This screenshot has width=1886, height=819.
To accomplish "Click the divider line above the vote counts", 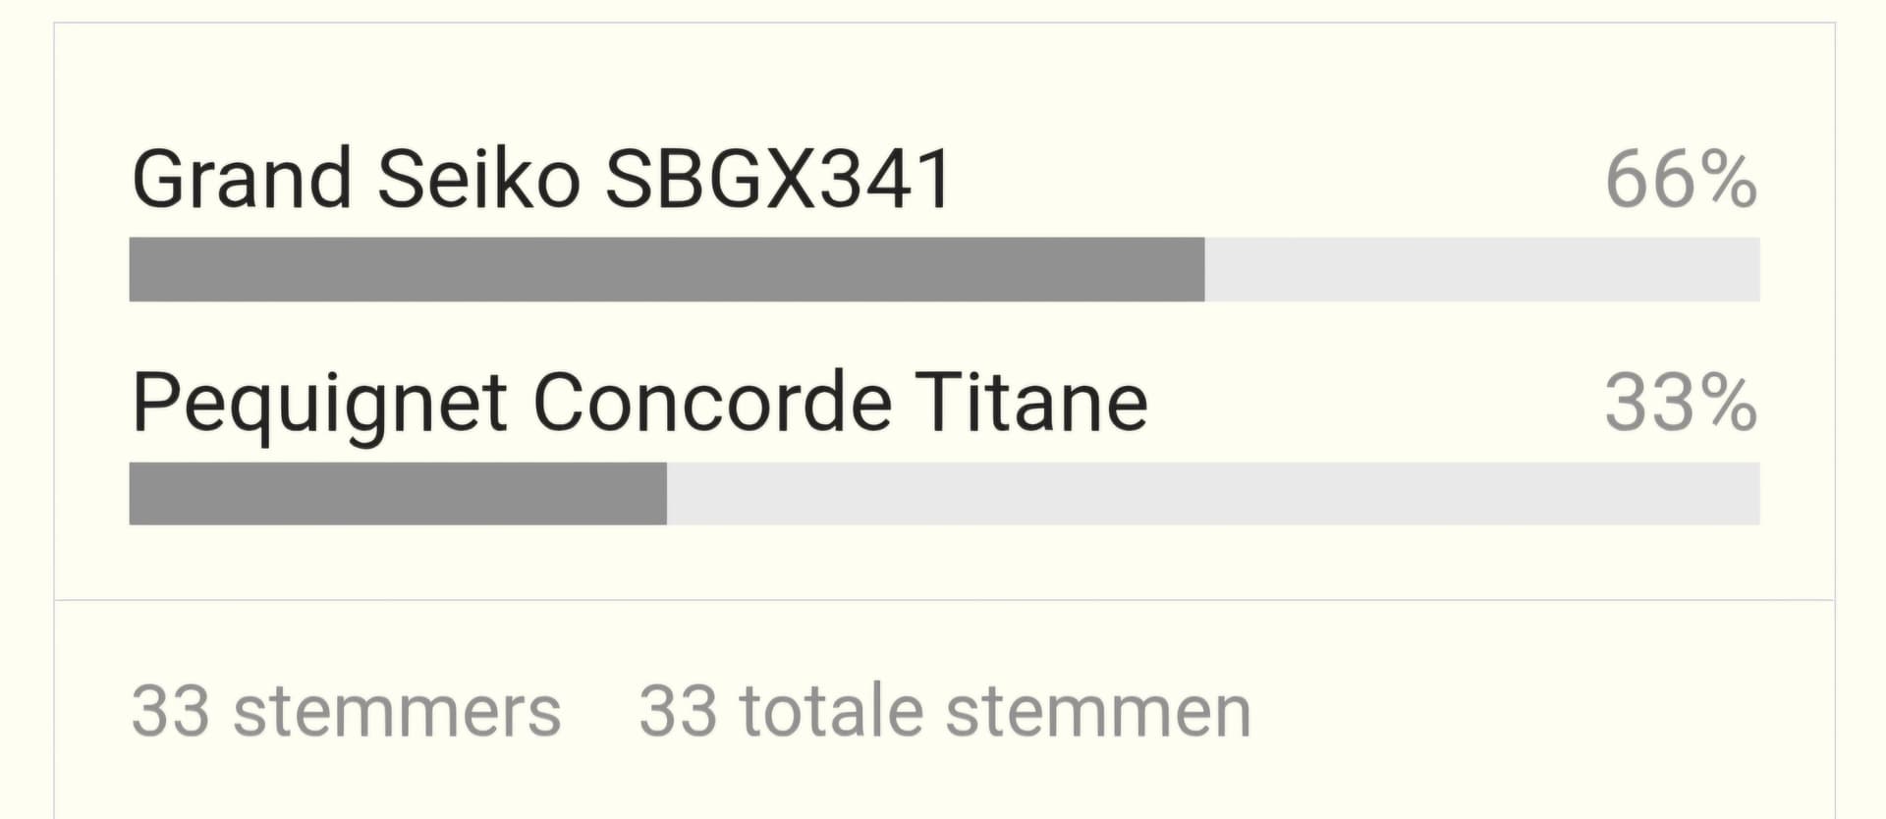I will (943, 599).
